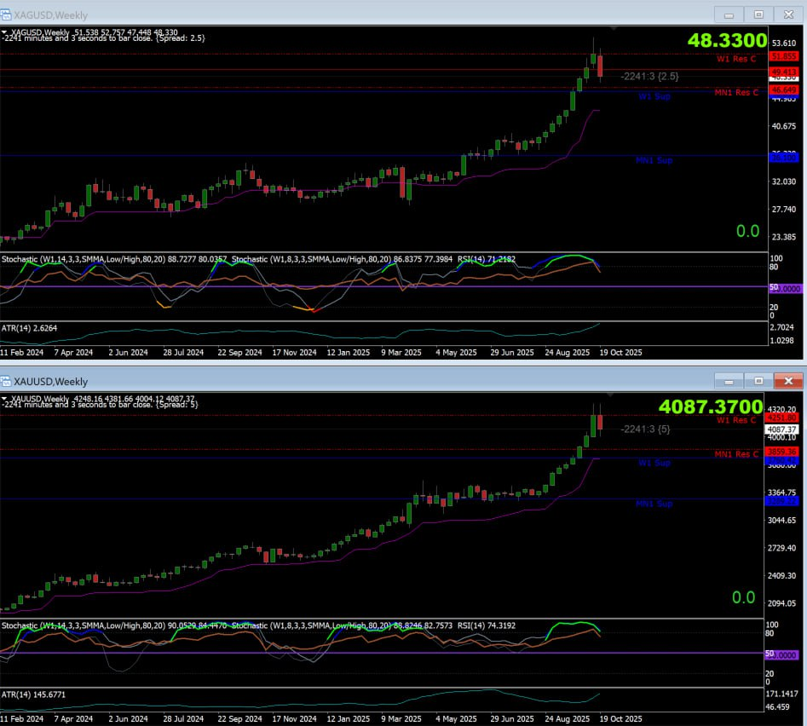Click the red 4251.80 price tag on the XAUUSD axis
This screenshot has height=726, width=807.
point(781,418)
